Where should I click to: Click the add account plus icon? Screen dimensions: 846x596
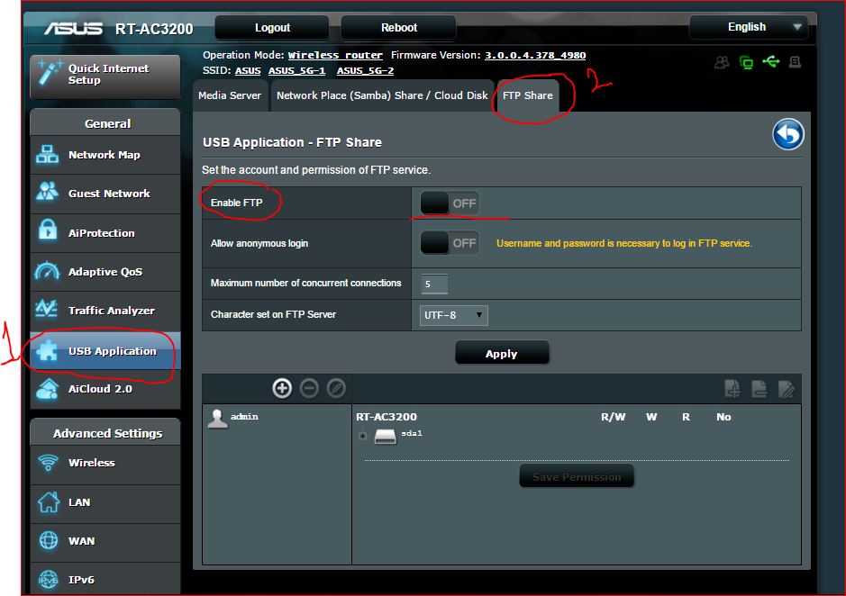(x=282, y=387)
